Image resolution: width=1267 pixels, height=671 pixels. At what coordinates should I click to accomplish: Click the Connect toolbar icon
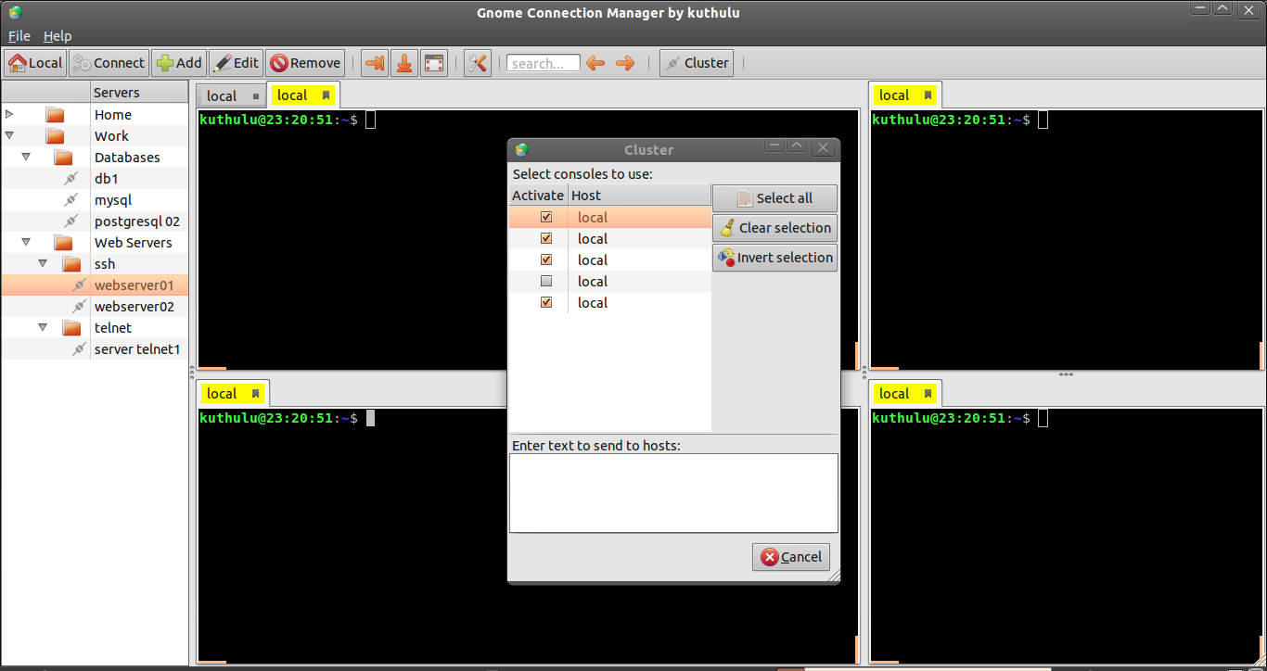pyautogui.click(x=109, y=62)
